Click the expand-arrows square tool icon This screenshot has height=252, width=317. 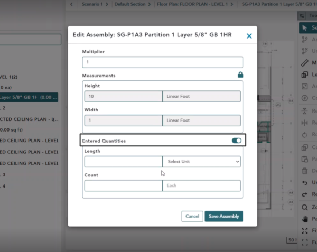pyautogui.click(x=304, y=86)
